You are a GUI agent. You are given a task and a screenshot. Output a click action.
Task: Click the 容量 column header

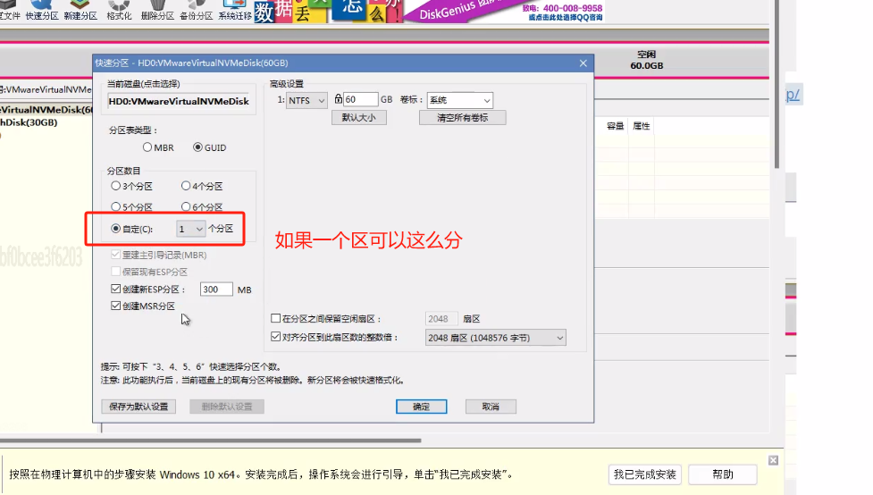615,126
